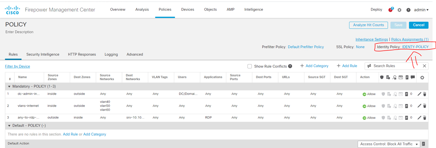Clear the Search Rules field with X
The width and height of the screenshot is (436, 148).
click(424, 66)
